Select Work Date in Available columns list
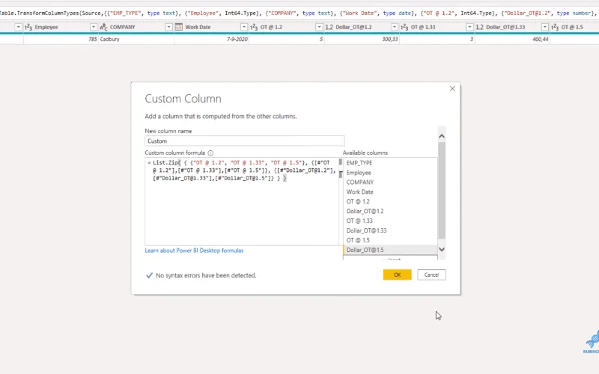This screenshot has height=374, width=599. click(x=390, y=192)
